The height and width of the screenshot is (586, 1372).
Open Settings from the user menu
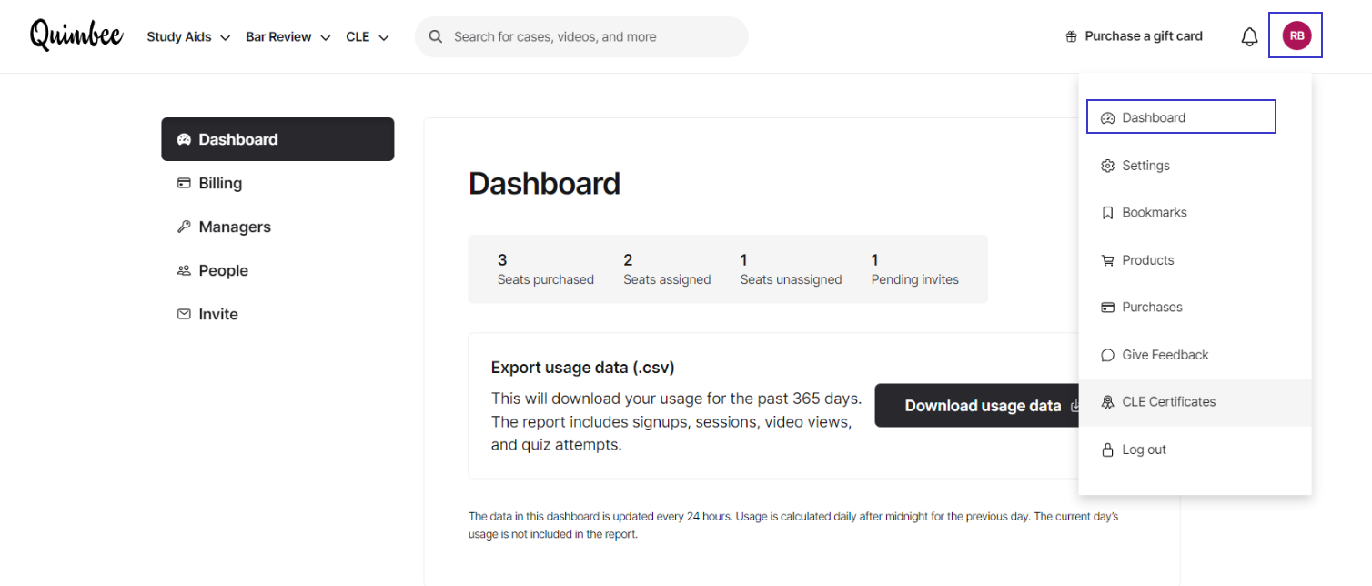pyautogui.click(x=1195, y=166)
